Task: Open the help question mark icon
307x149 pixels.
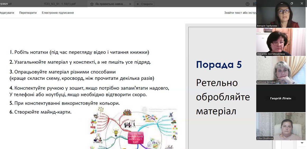Action: (248, 4)
